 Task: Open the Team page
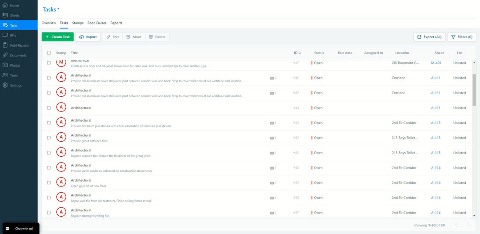click(14, 75)
